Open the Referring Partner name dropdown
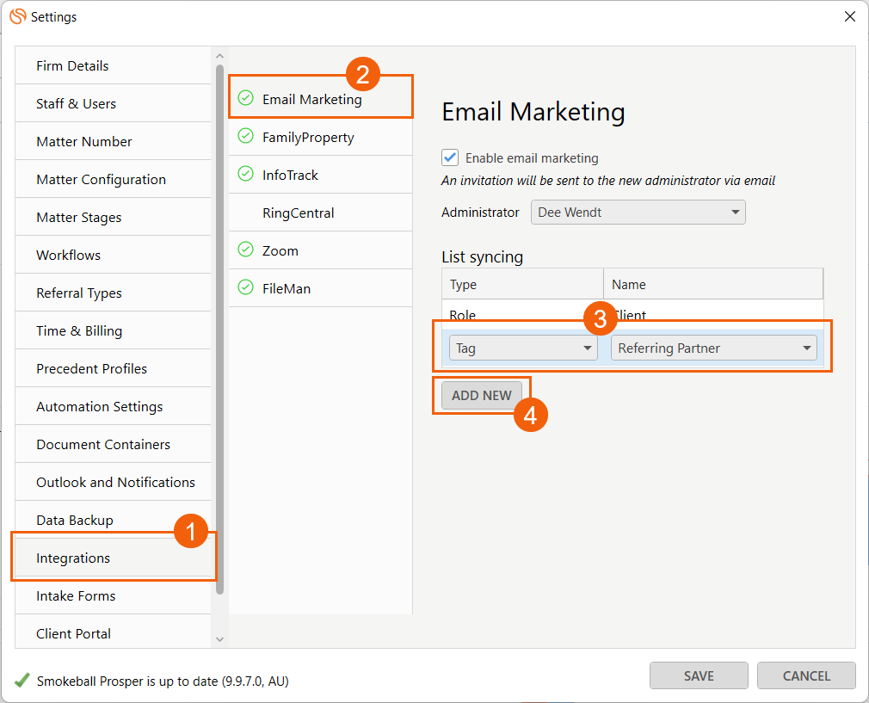Screen dimensions: 869x703 tap(714, 348)
